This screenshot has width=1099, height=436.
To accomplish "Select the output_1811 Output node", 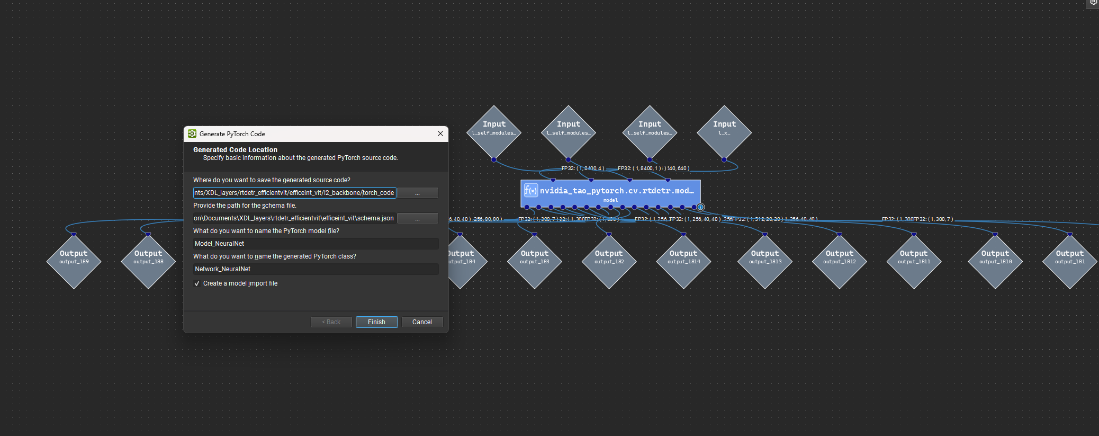I will coord(914,261).
